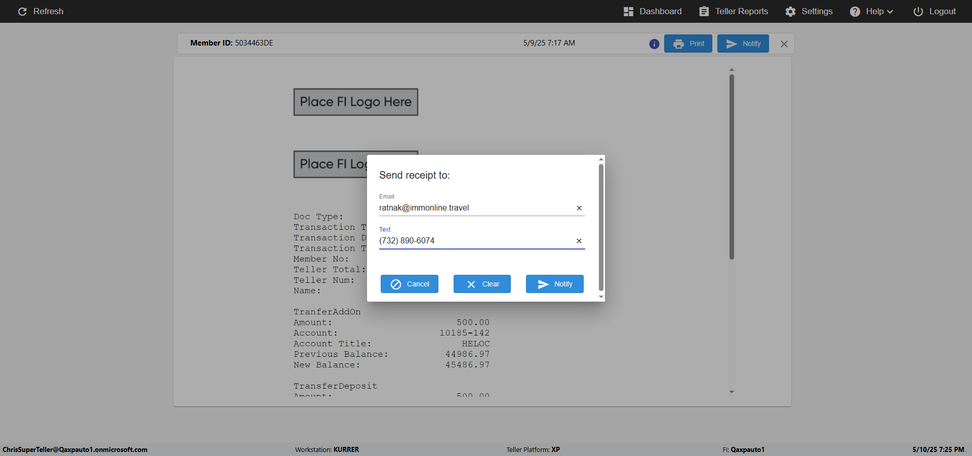972x456 pixels.
Task: Cancel the send receipt dialog
Action: point(410,284)
